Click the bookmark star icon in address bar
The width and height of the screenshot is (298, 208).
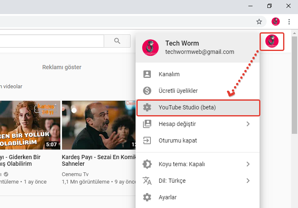coord(259,22)
